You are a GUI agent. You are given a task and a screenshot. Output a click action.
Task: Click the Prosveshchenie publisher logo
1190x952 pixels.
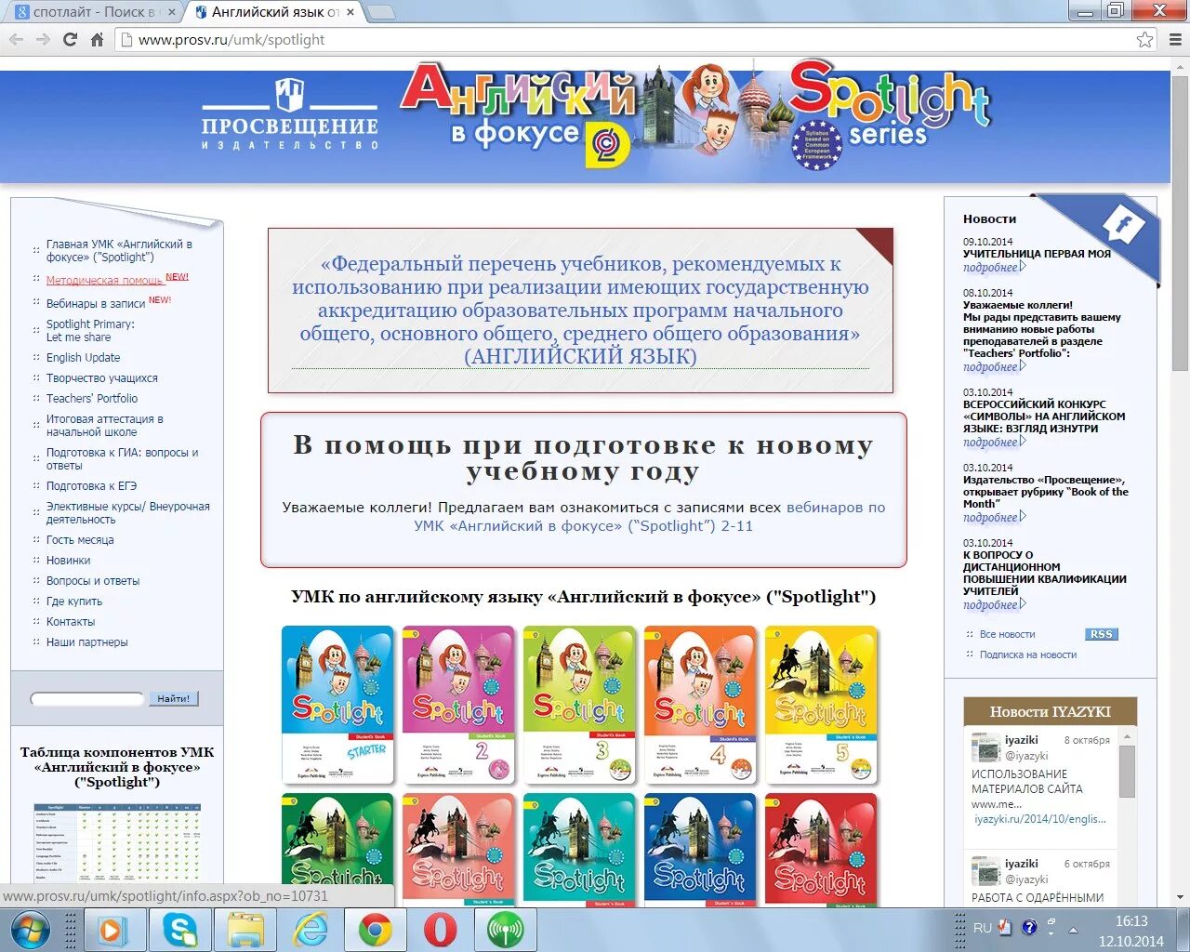pos(290,114)
